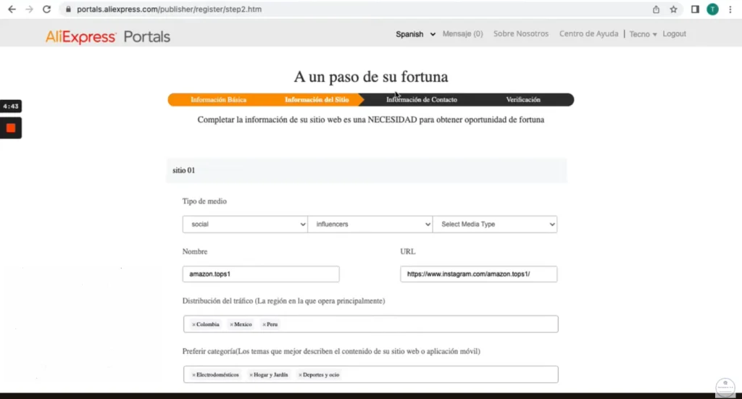Click the Nombre field with amazon.tops1

point(261,274)
